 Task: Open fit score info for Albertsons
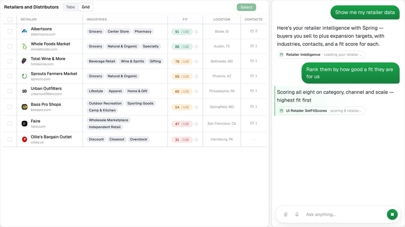tap(196, 32)
